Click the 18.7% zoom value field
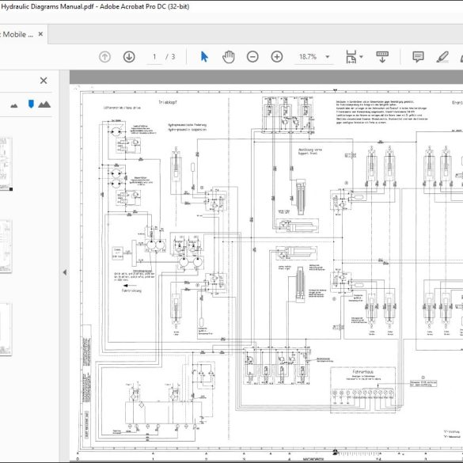The image size is (463, 463). (308, 57)
